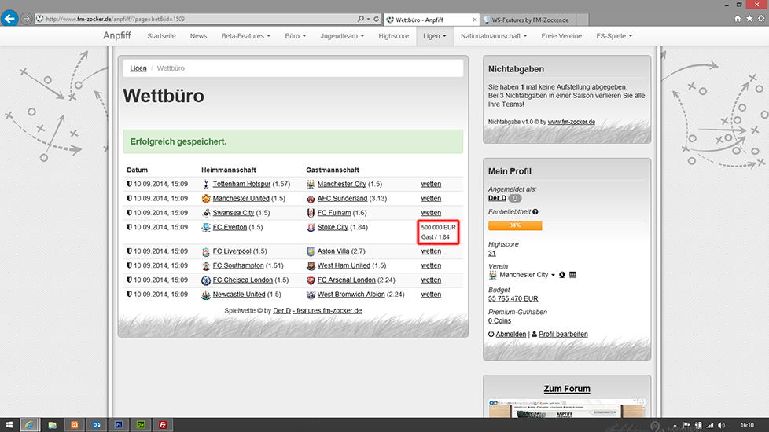This screenshot has height=432, width=769.
Task: Open the table grid icon beside Manchester City
Action: point(572,275)
